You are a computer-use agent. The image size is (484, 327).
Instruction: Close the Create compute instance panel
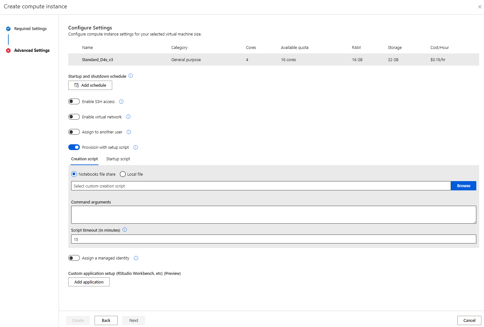click(480, 7)
